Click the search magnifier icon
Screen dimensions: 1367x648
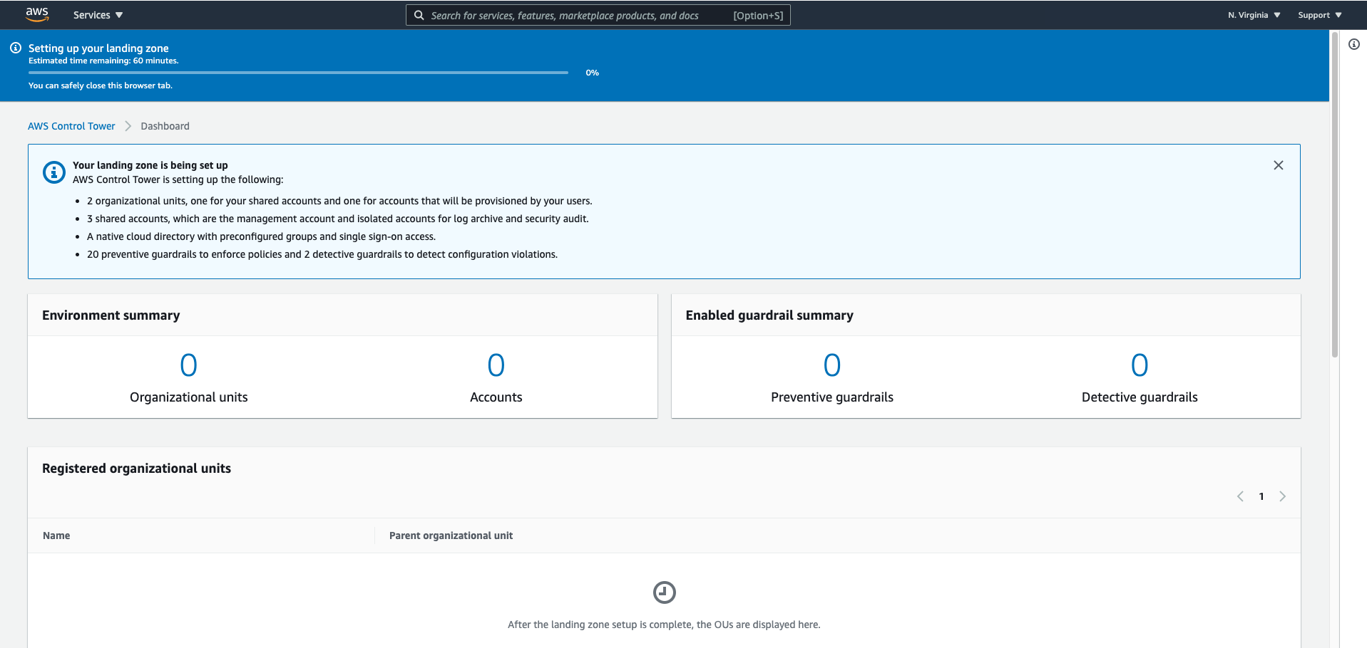click(x=419, y=15)
